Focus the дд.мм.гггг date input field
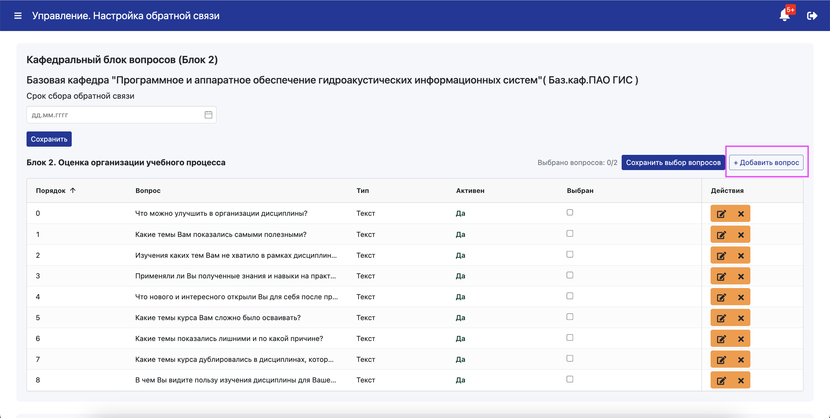The image size is (830, 418). tap(121, 115)
